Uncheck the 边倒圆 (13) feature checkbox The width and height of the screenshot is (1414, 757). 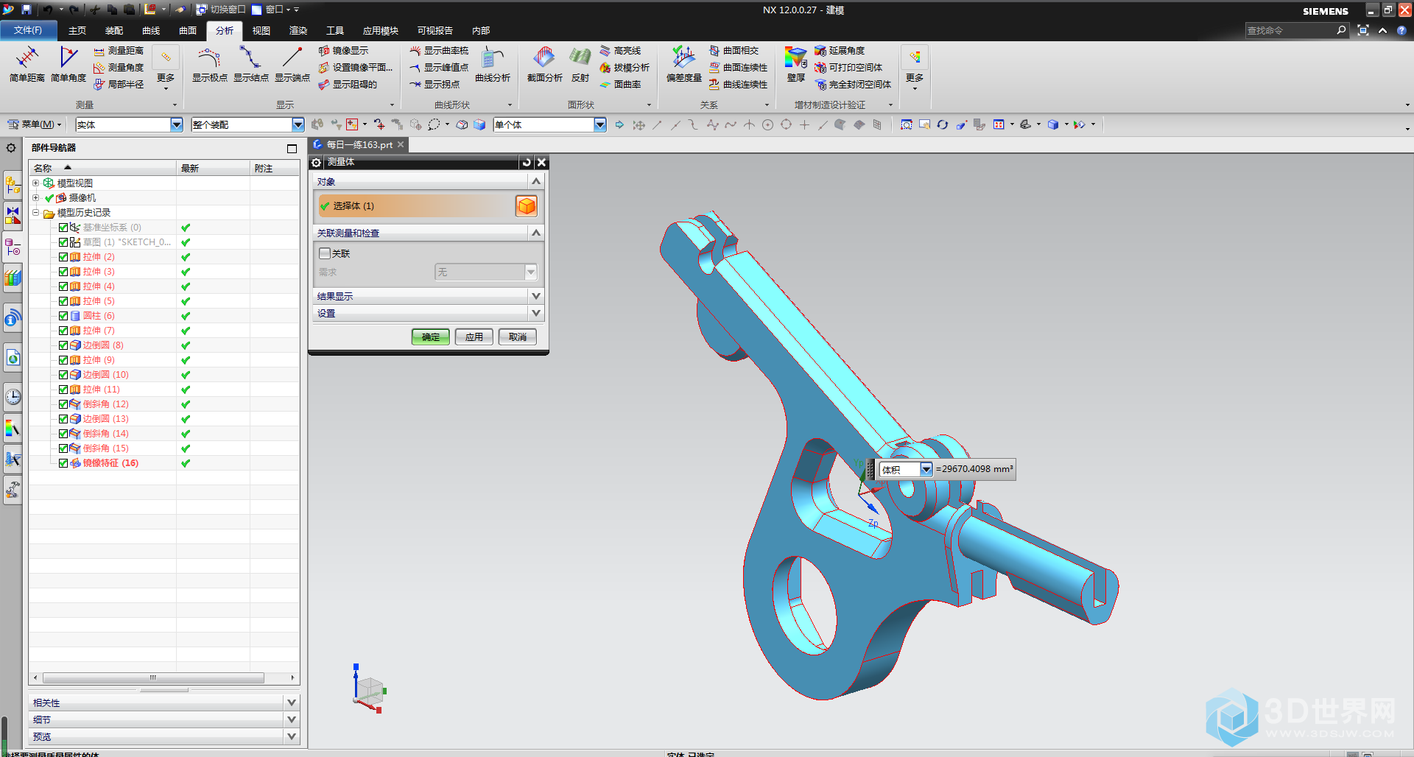click(x=63, y=419)
